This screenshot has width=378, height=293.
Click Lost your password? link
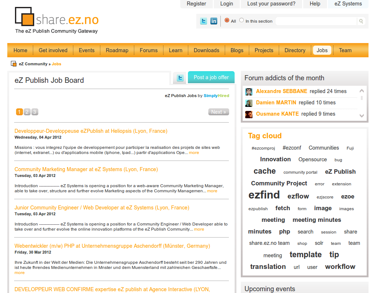click(271, 4)
